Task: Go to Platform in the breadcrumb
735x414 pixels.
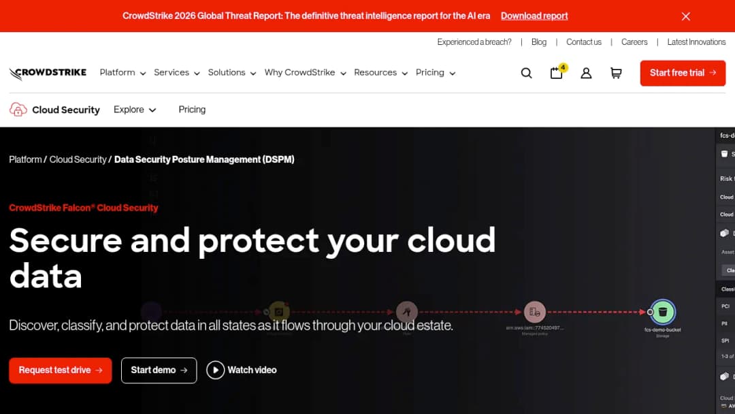Action: click(x=25, y=160)
